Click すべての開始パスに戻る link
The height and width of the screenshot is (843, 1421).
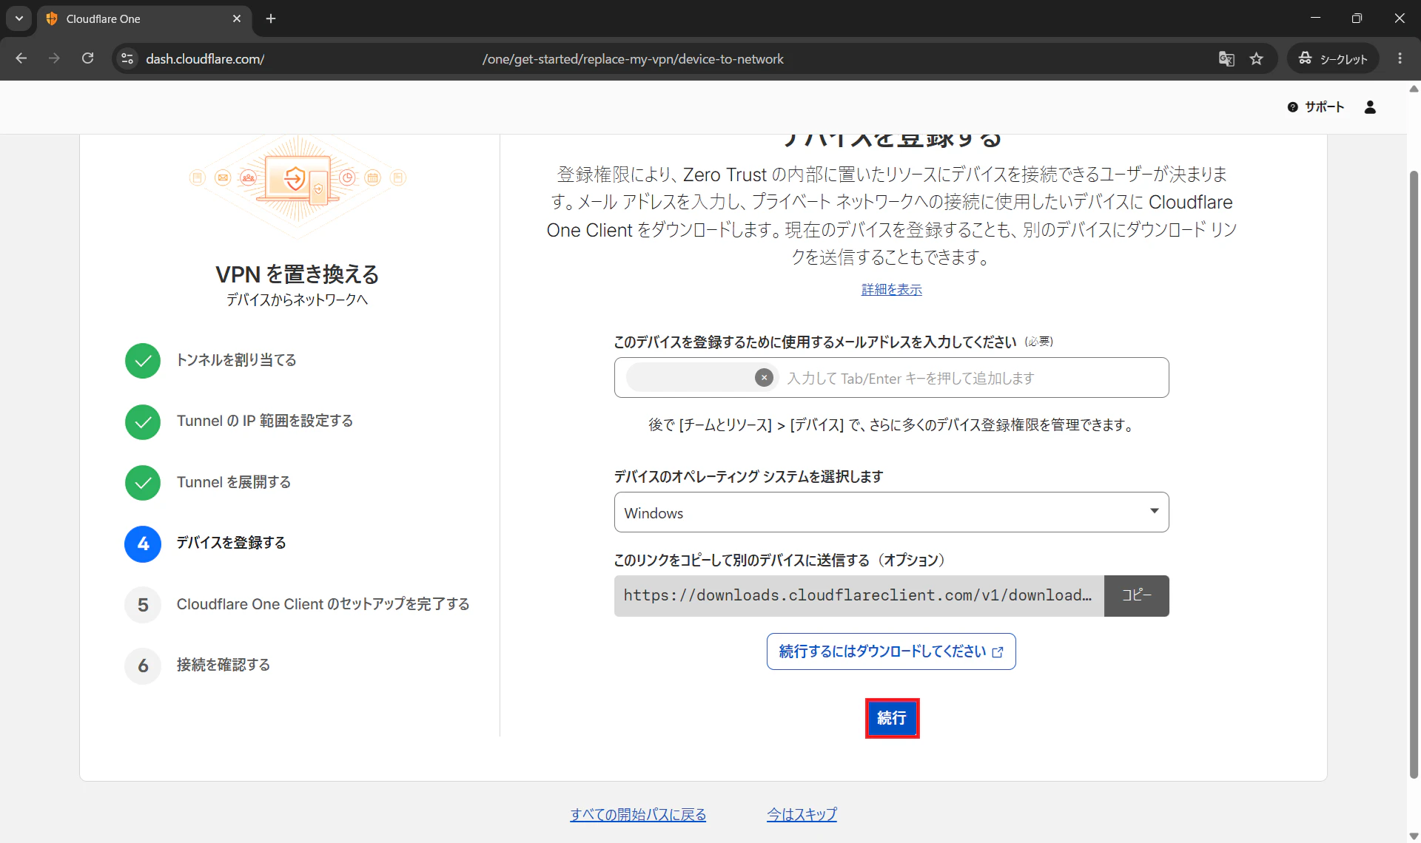(x=638, y=815)
